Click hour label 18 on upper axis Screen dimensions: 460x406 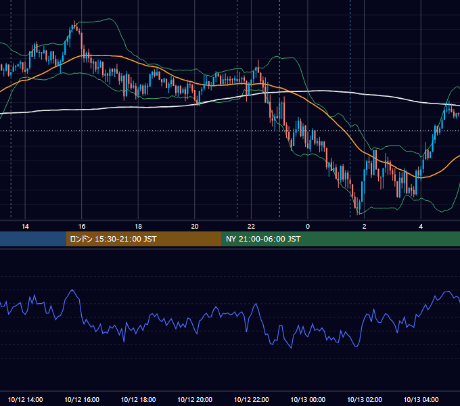(138, 226)
